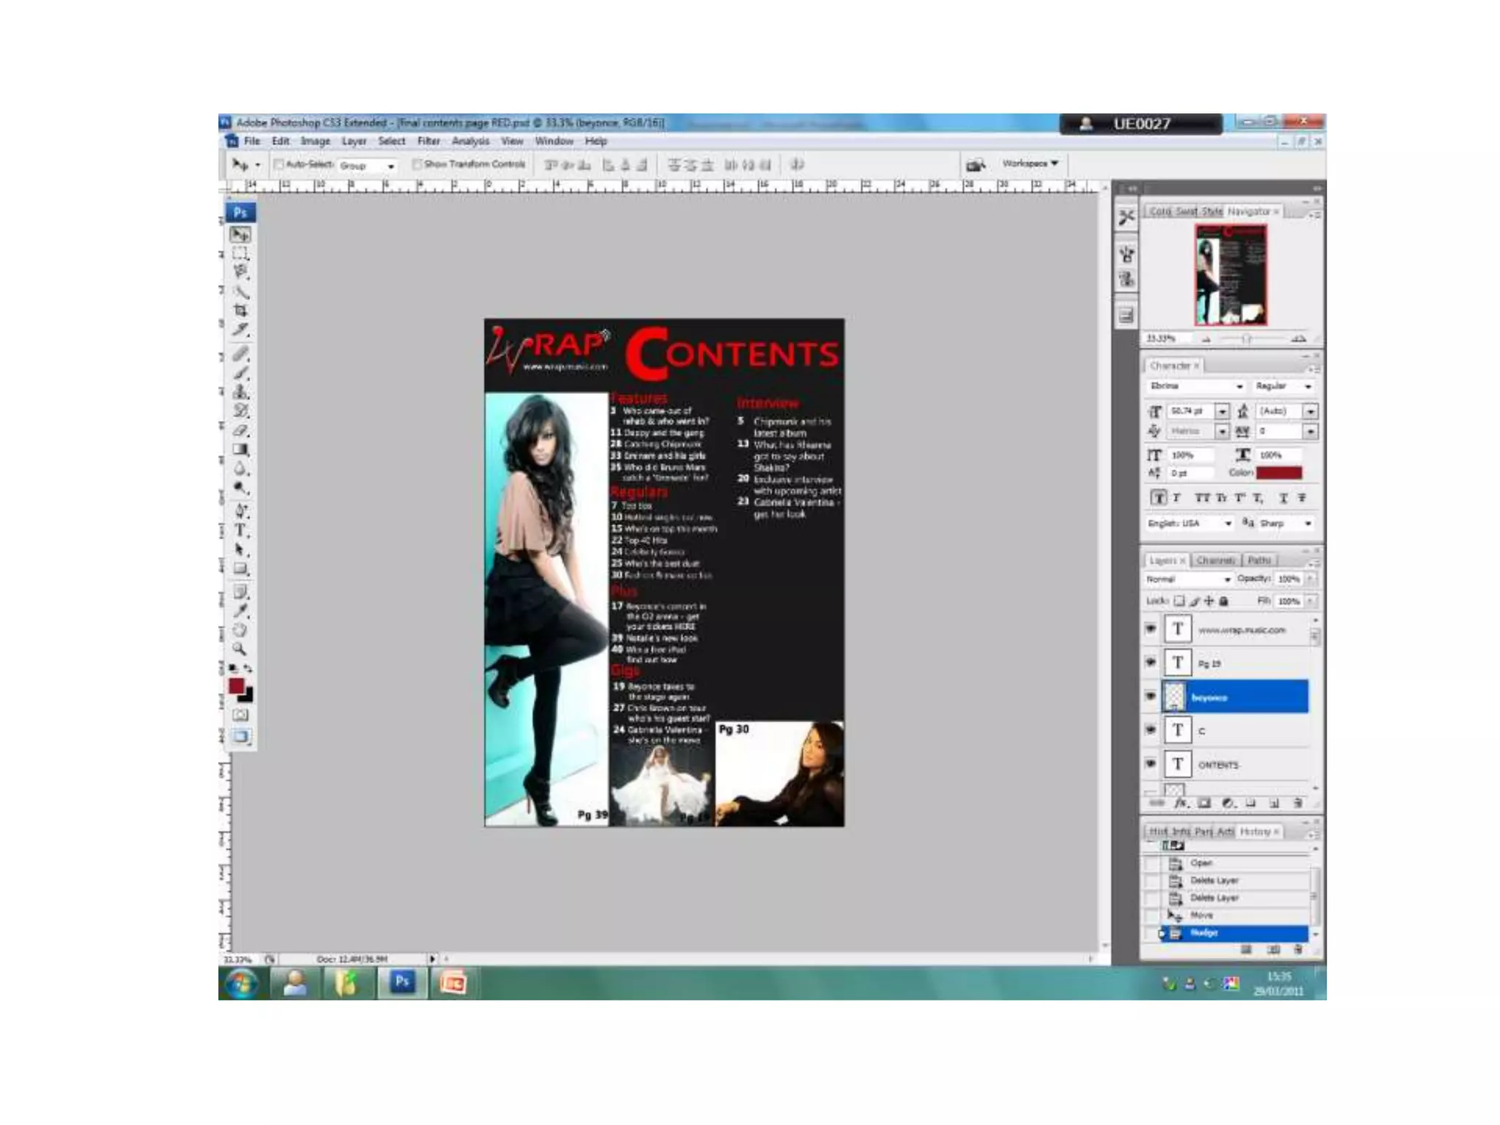The height and width of the screenshot is (1125, 1500).
Task: Select the www.wrap.music.com layer
Action: click(1241, 629)
